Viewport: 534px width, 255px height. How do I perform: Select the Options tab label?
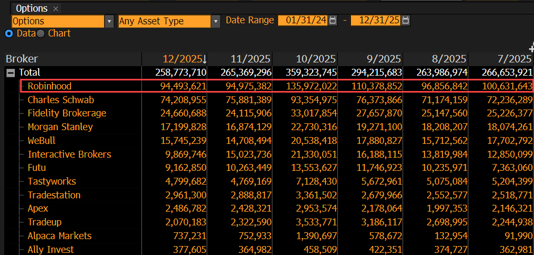(x=32, y=8)
